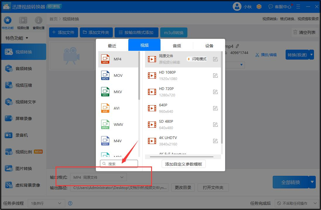Click the 打开文件夹 button

[x=213, y=188]
